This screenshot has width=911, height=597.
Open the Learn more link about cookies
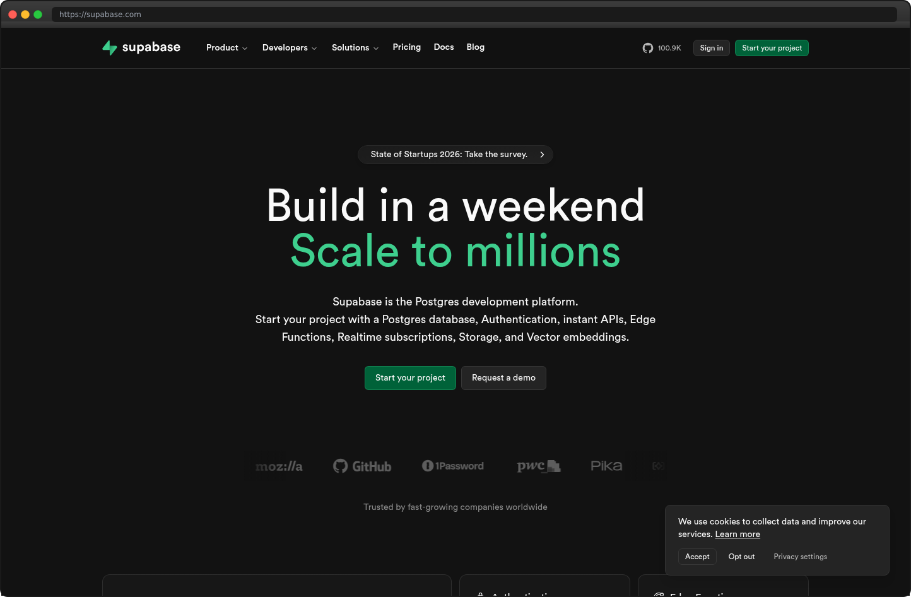point(737,534)
